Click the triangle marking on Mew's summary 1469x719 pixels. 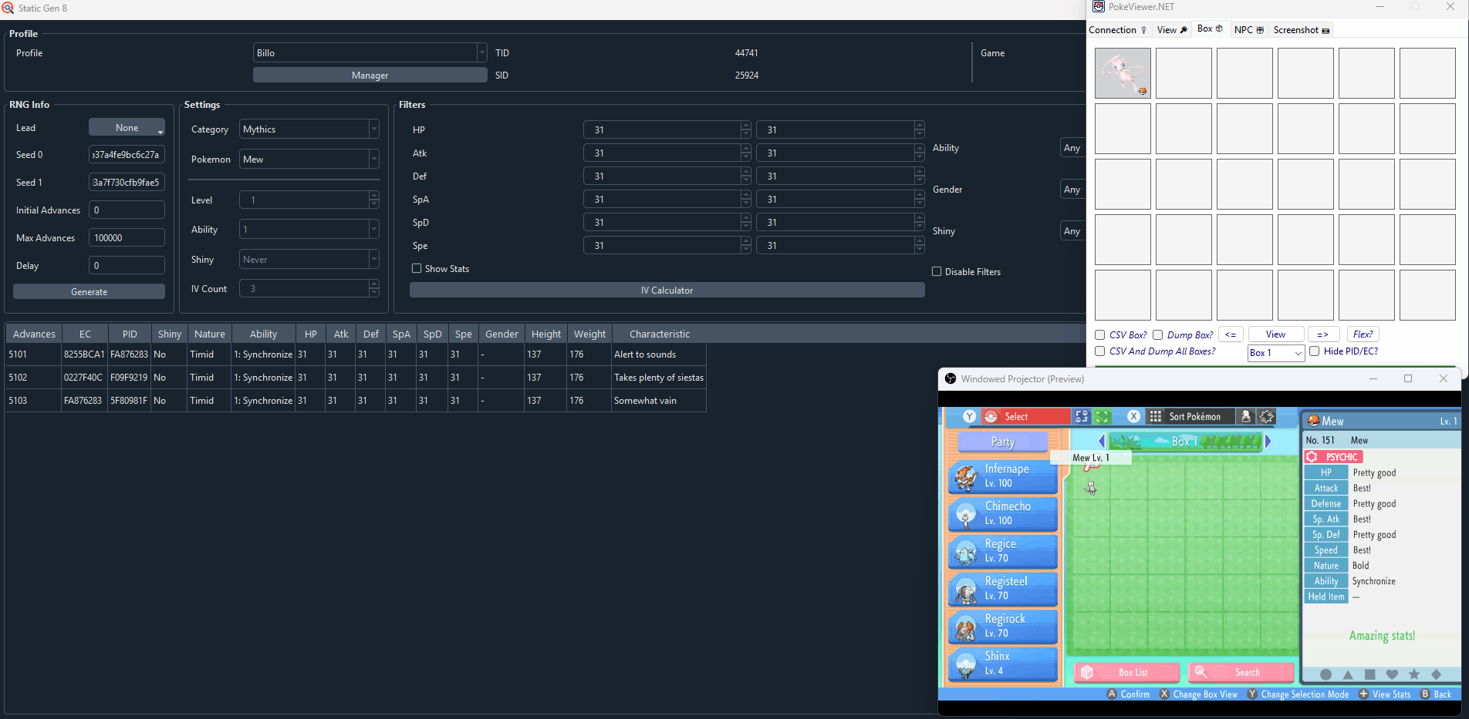[x=1348, y=674]
